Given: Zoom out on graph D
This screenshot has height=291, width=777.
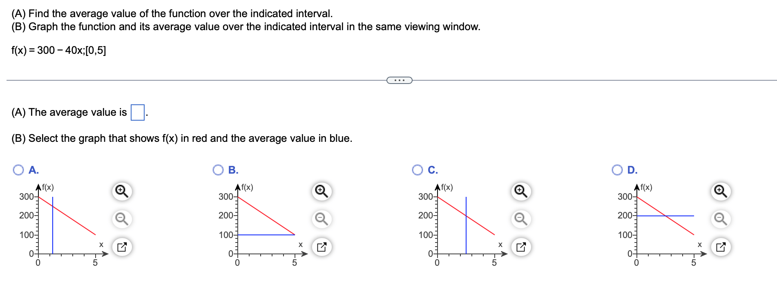Looking at the screenshot, I should click(x=721, y=219).
